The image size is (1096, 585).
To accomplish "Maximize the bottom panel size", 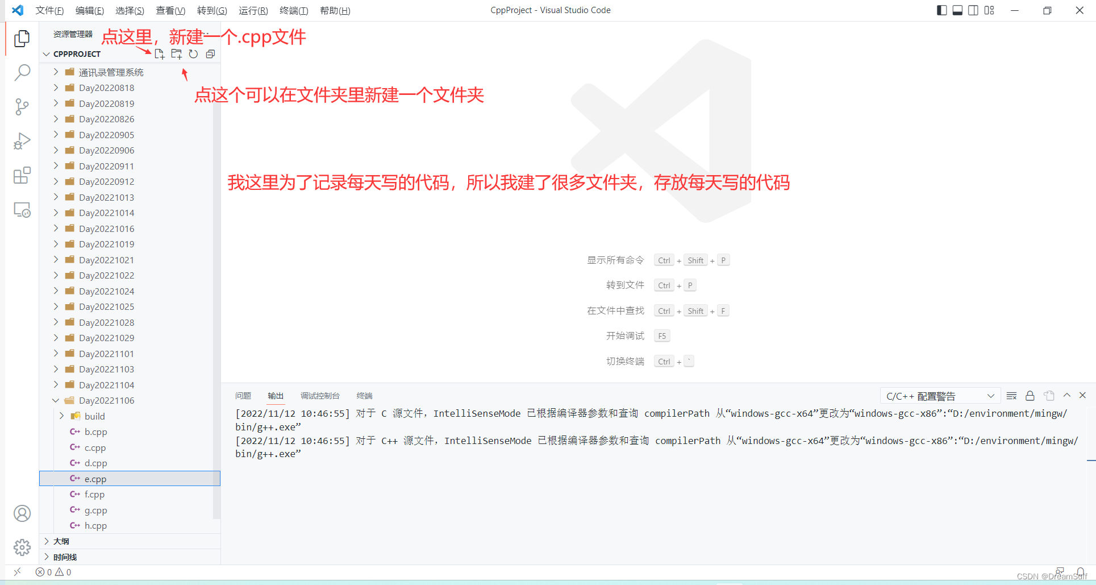I will coord(1067,395).
